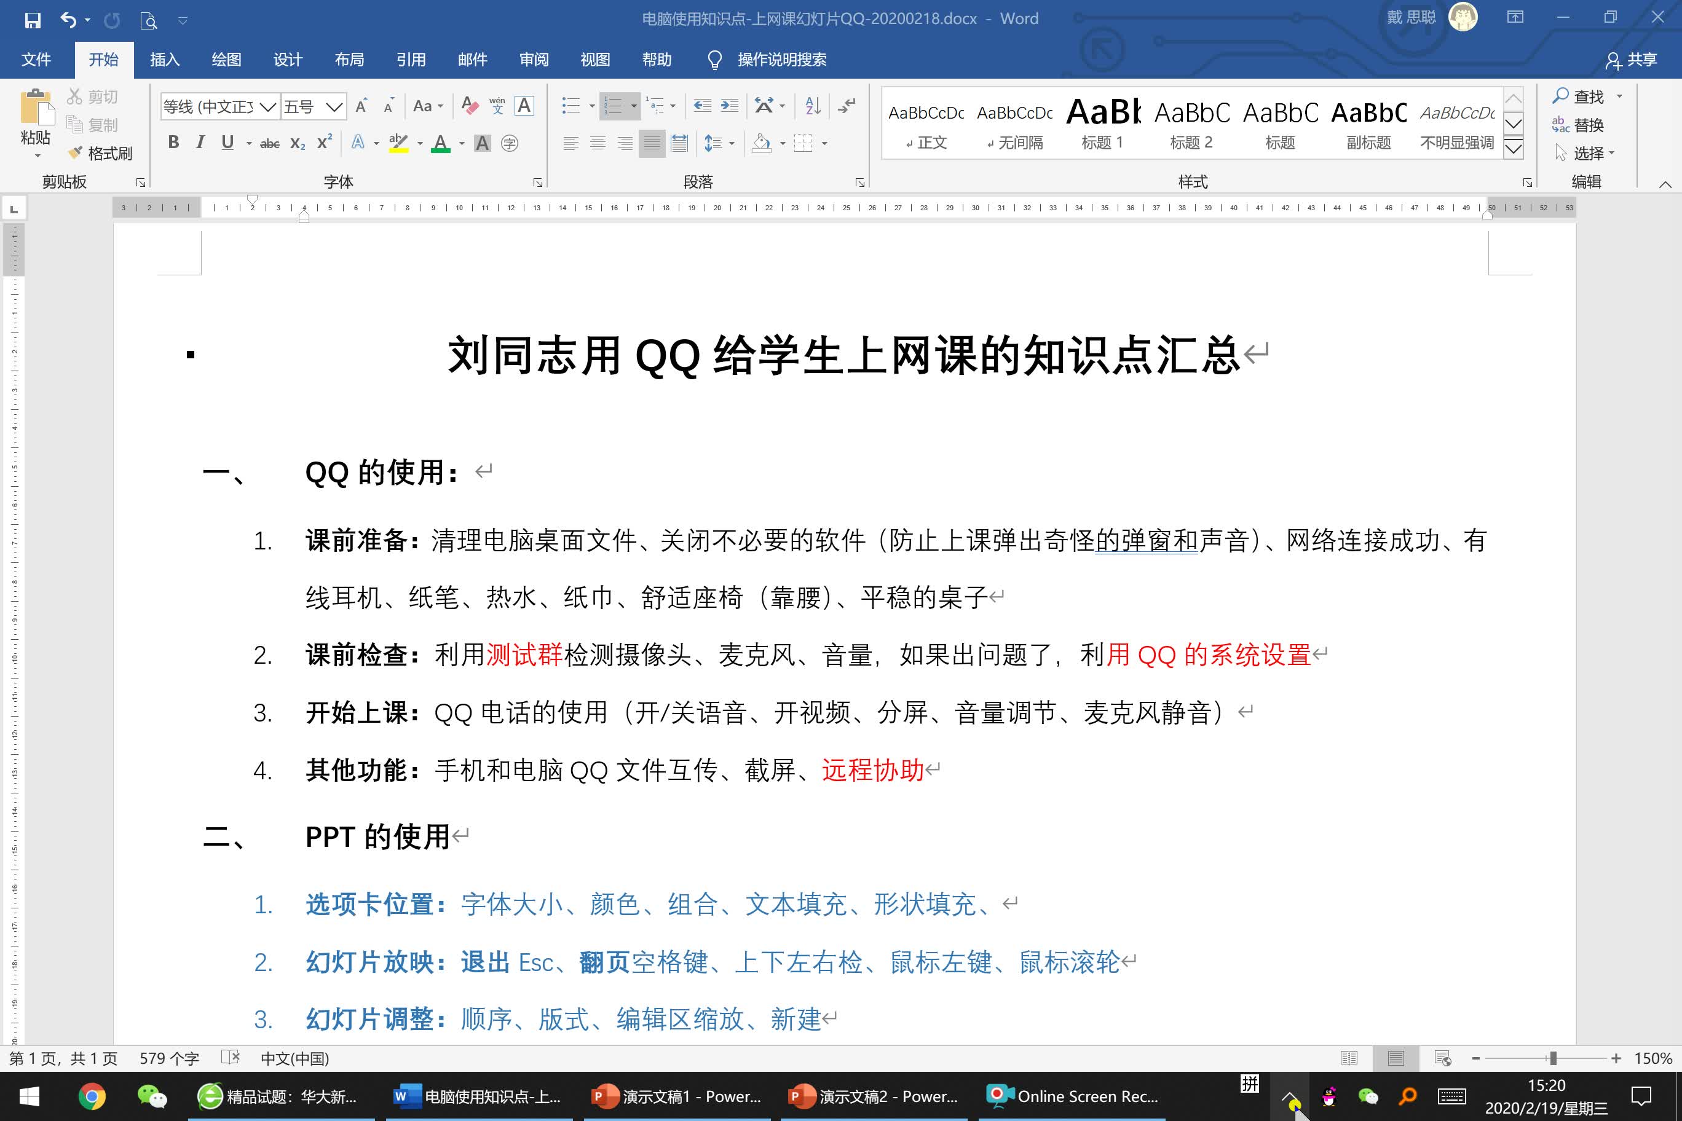Toggle show/hide paragraph marks

847,106
